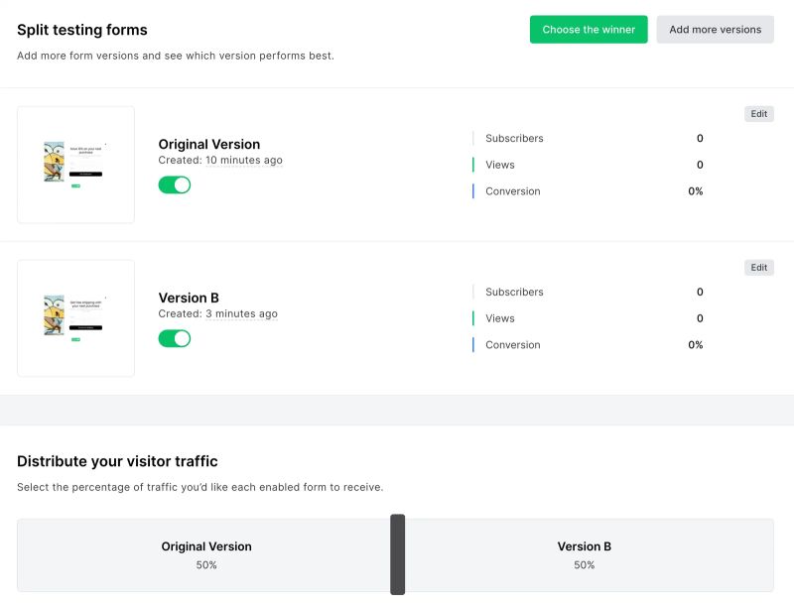Select the 'Version B' form title

[x=190, y=298]
